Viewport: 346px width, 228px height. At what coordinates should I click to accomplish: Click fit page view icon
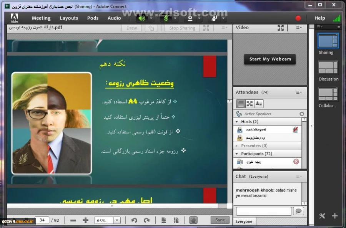[164, 220]
